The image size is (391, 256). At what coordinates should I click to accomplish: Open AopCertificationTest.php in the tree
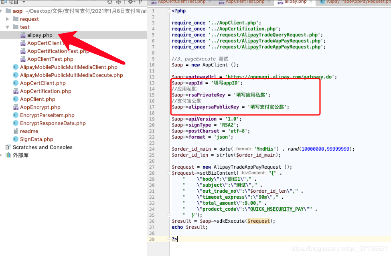click(x=58, y=51)
